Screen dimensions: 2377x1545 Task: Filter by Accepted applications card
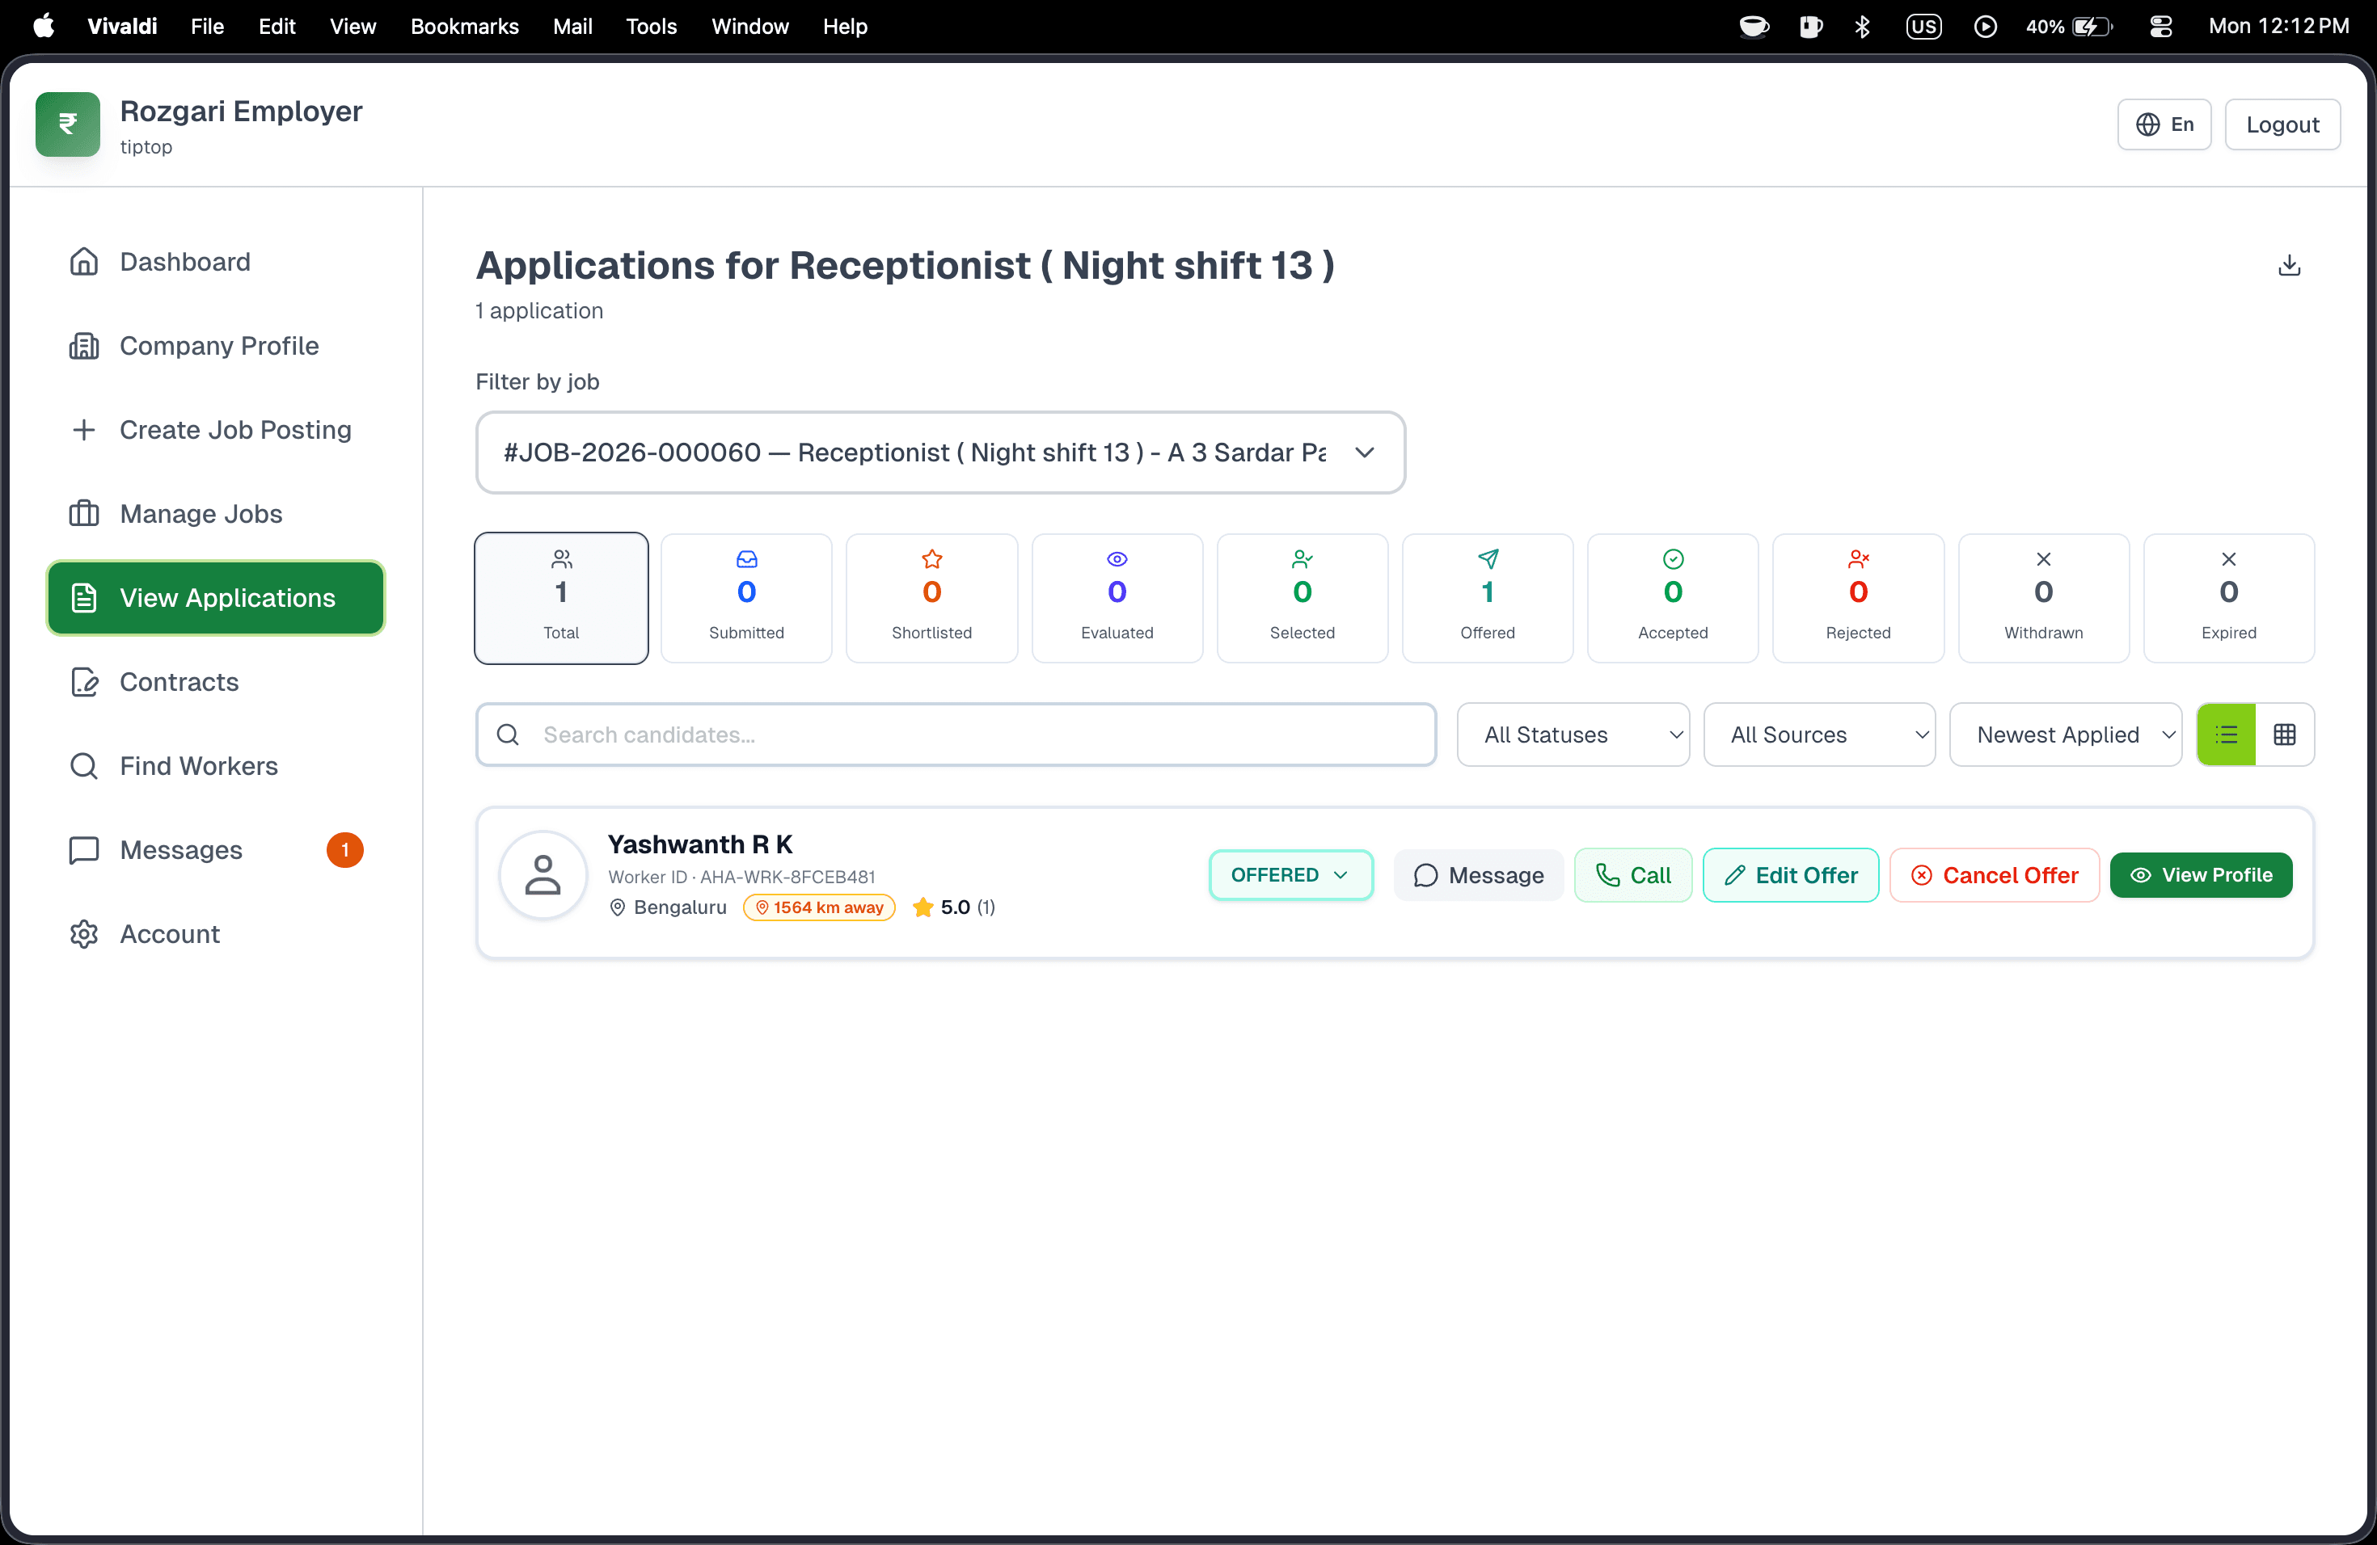tap(1673, 598)
